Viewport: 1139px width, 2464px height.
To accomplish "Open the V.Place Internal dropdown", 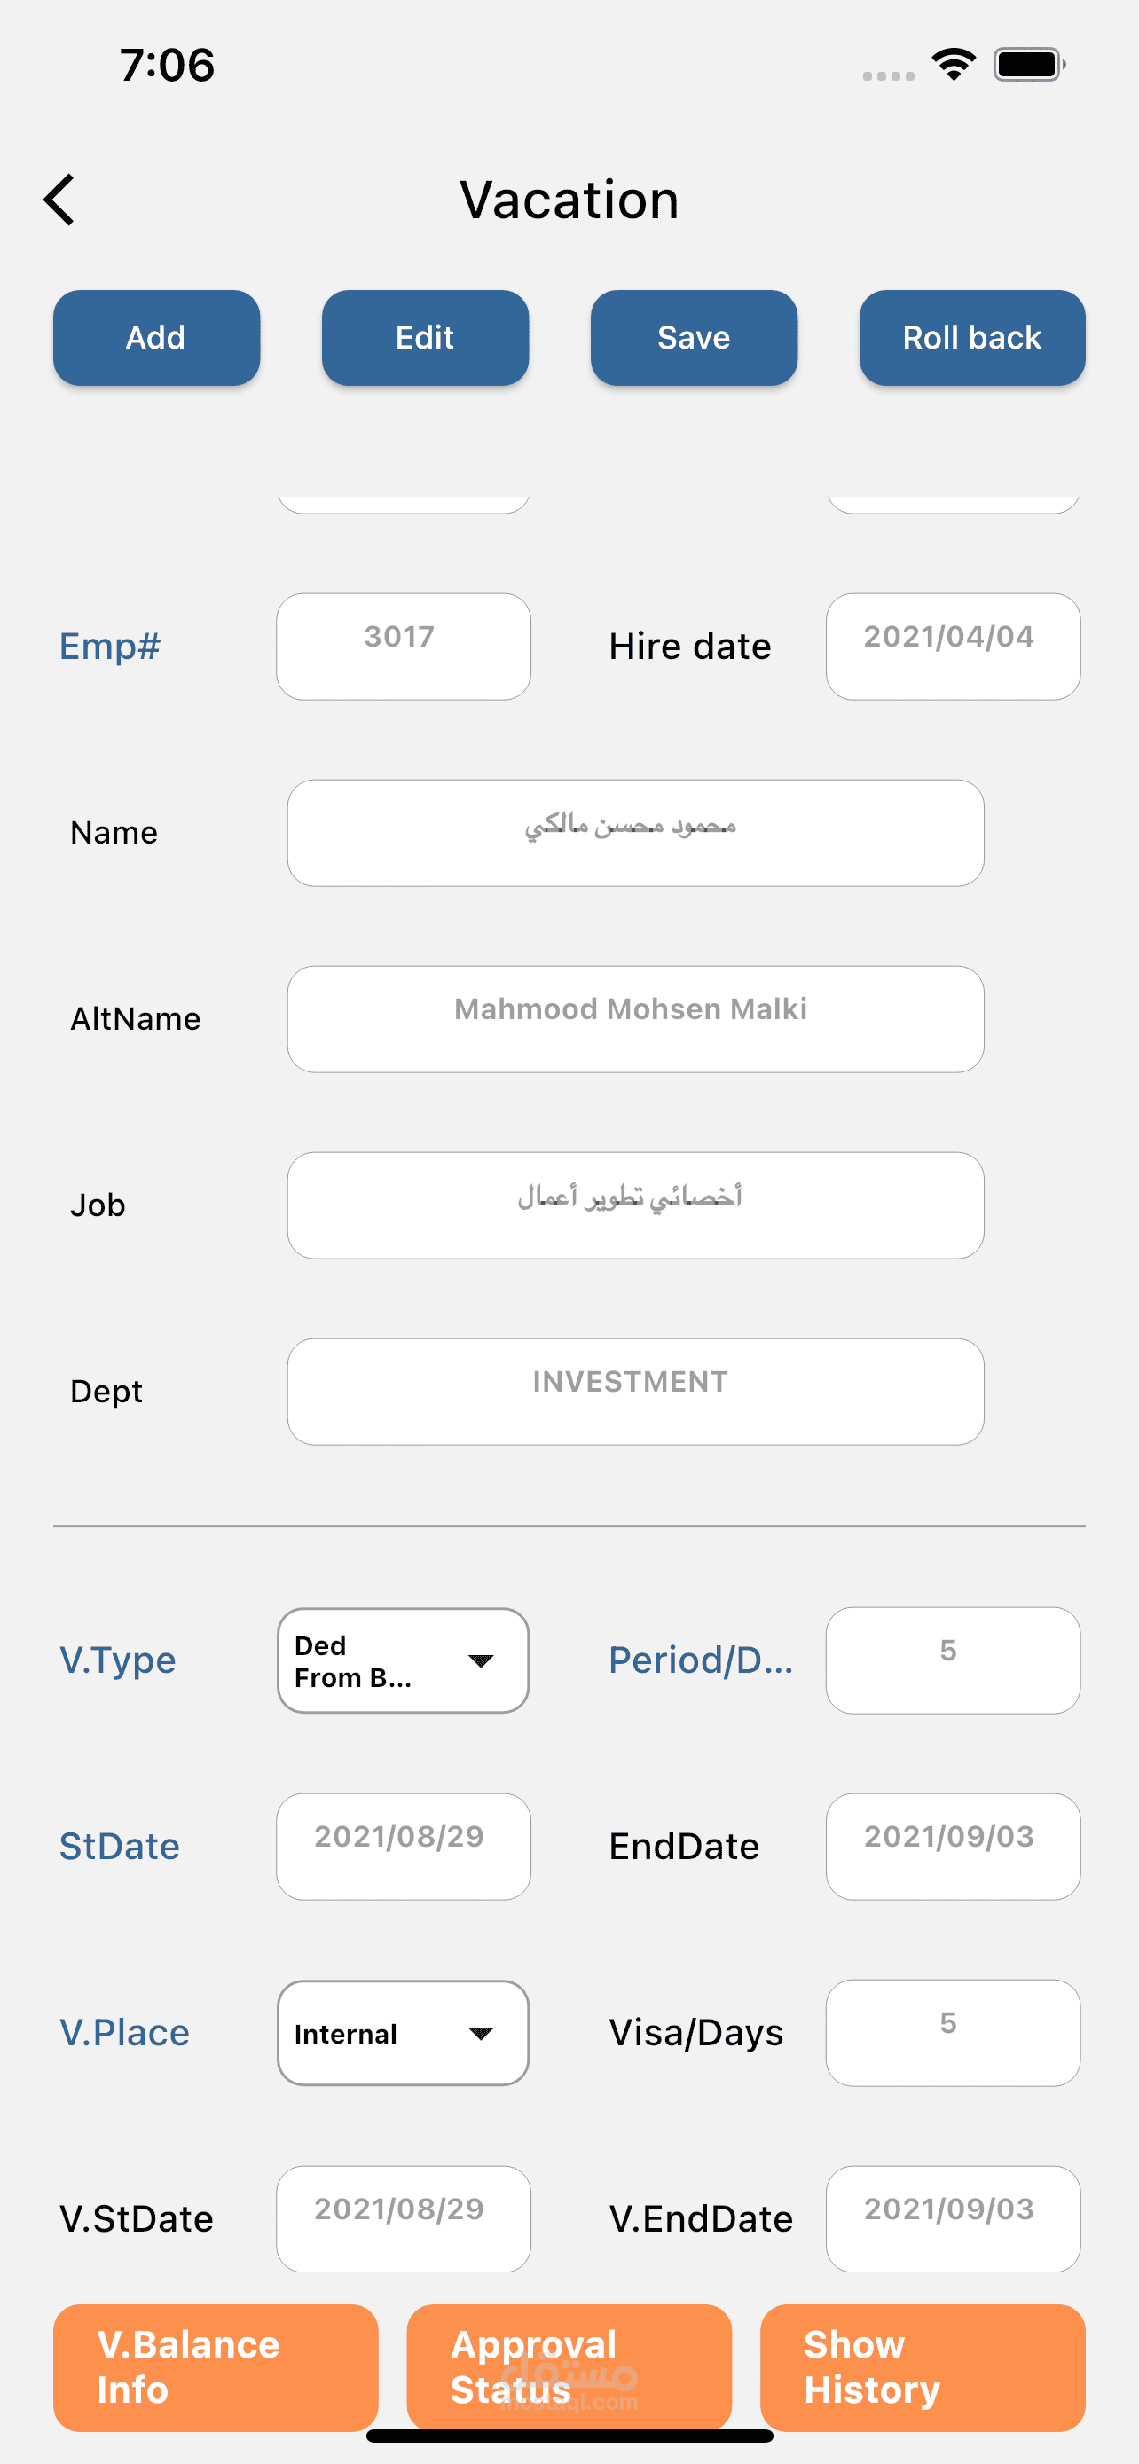I will (x=403, y=2033).
